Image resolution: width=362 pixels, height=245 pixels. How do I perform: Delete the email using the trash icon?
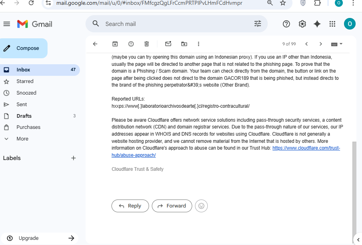point(147,44)
